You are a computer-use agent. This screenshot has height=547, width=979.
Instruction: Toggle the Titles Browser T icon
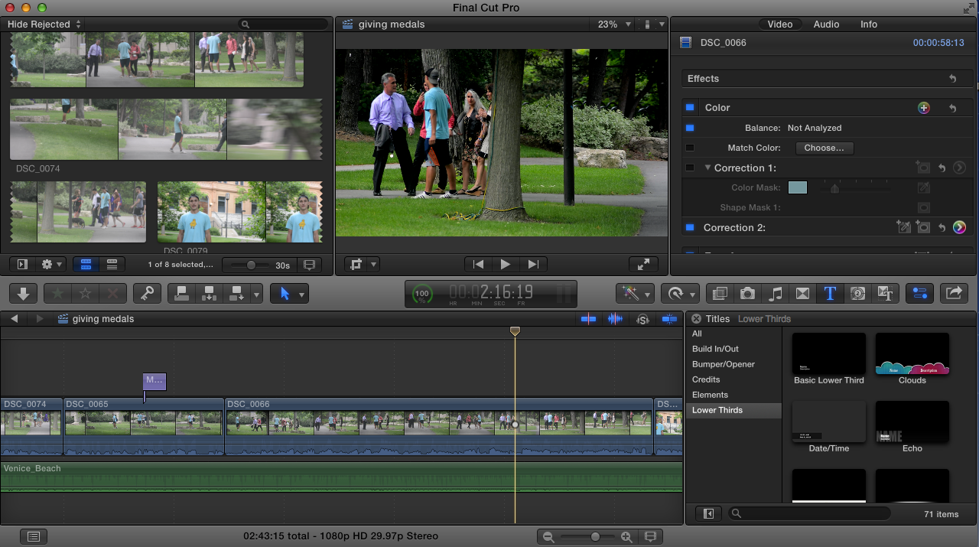pyautogui.click(x=830, y=294)
